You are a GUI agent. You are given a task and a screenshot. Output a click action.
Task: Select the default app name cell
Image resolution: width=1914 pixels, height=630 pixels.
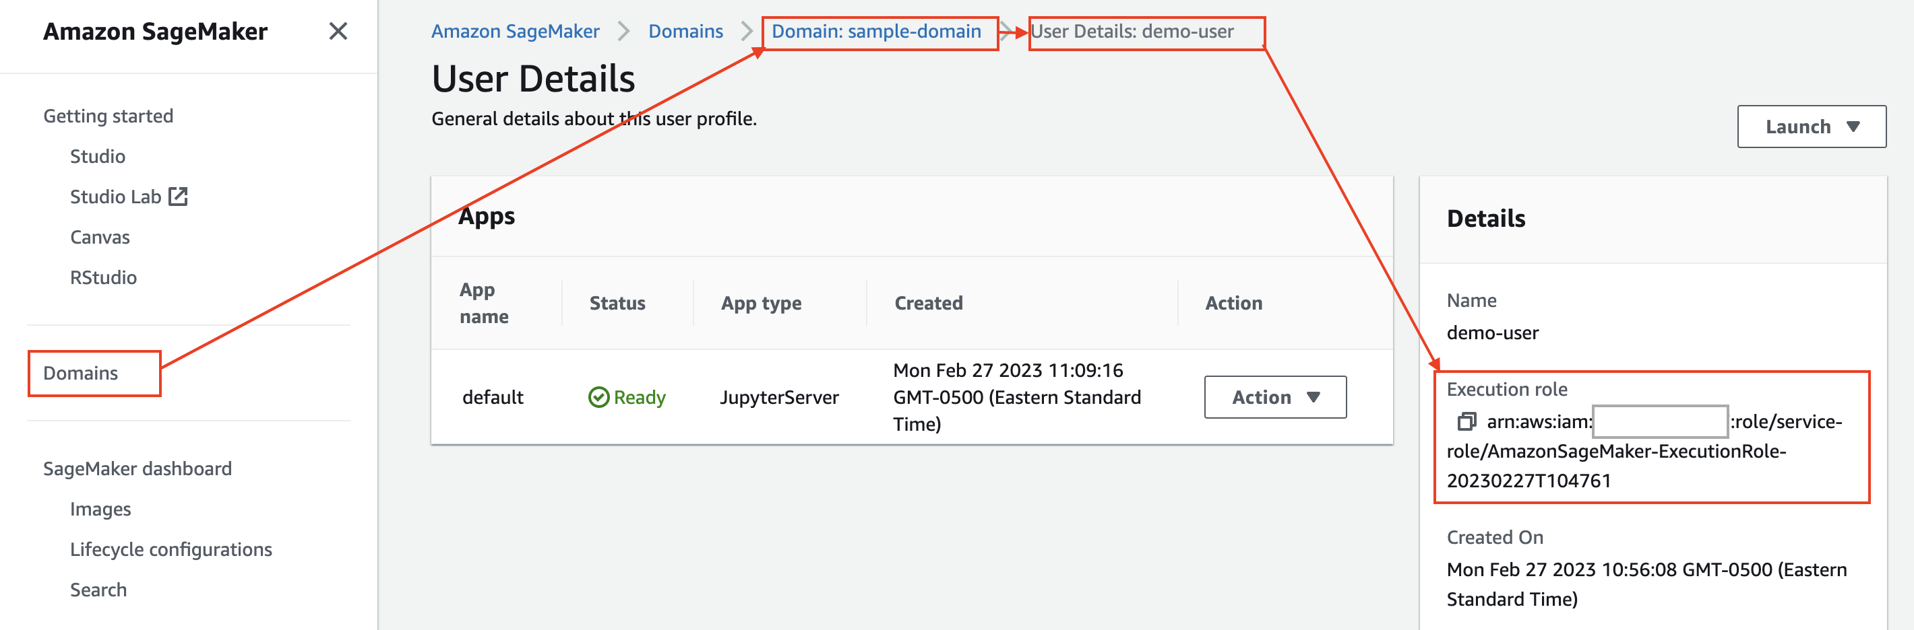tap(493, 397)
